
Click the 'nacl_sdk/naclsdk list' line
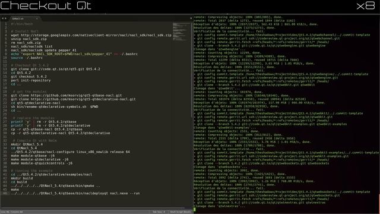(31, 46)
